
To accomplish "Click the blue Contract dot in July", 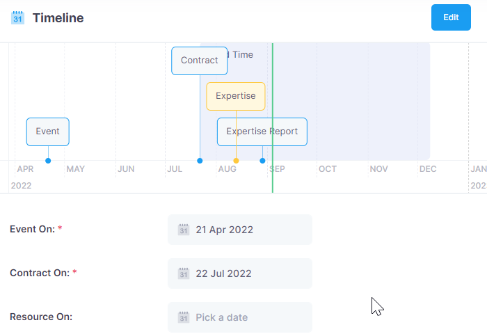I will pyautogui.click(x=200, y=161).
